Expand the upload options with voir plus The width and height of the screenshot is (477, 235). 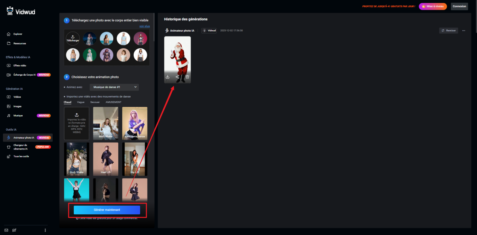tap(145, 26)
